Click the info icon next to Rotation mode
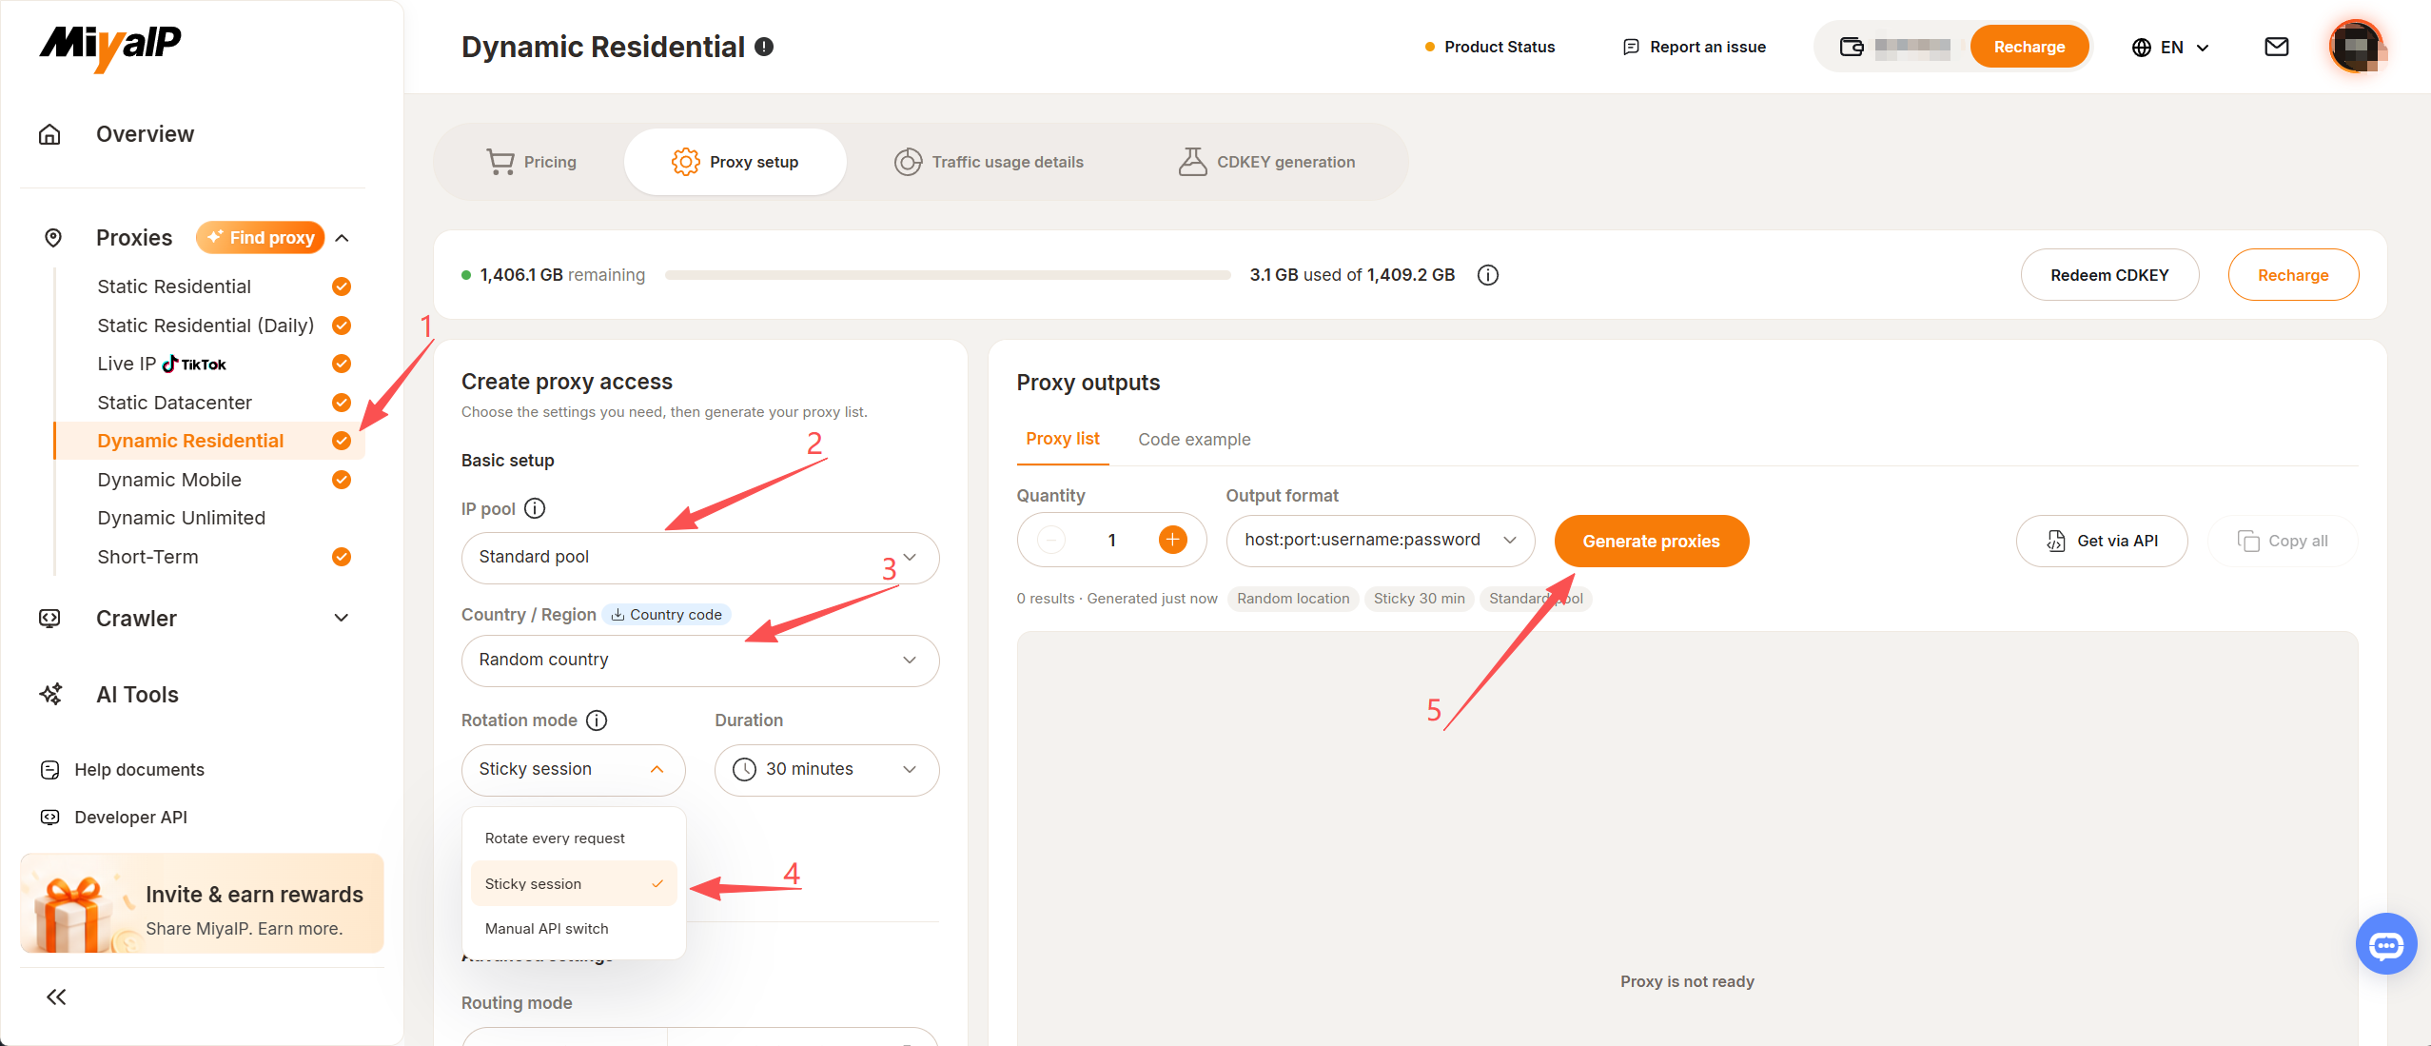The width and height of the screenshot is (2431, 1046). [x=597, y=720]
